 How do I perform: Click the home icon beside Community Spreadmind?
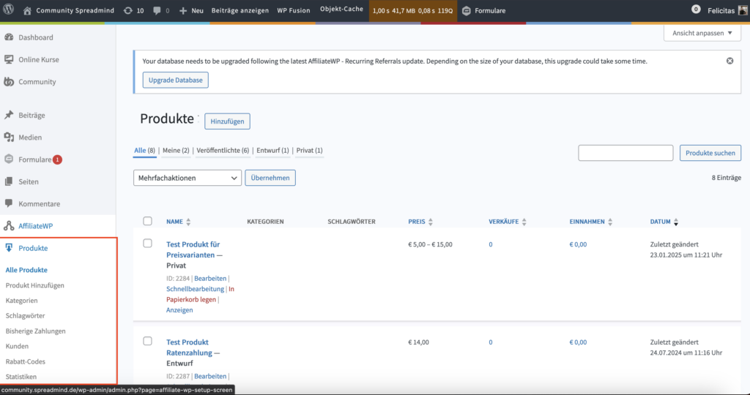[x=27, y=11]
